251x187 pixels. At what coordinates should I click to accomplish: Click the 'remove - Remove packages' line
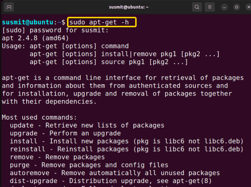tap(57, 157)
